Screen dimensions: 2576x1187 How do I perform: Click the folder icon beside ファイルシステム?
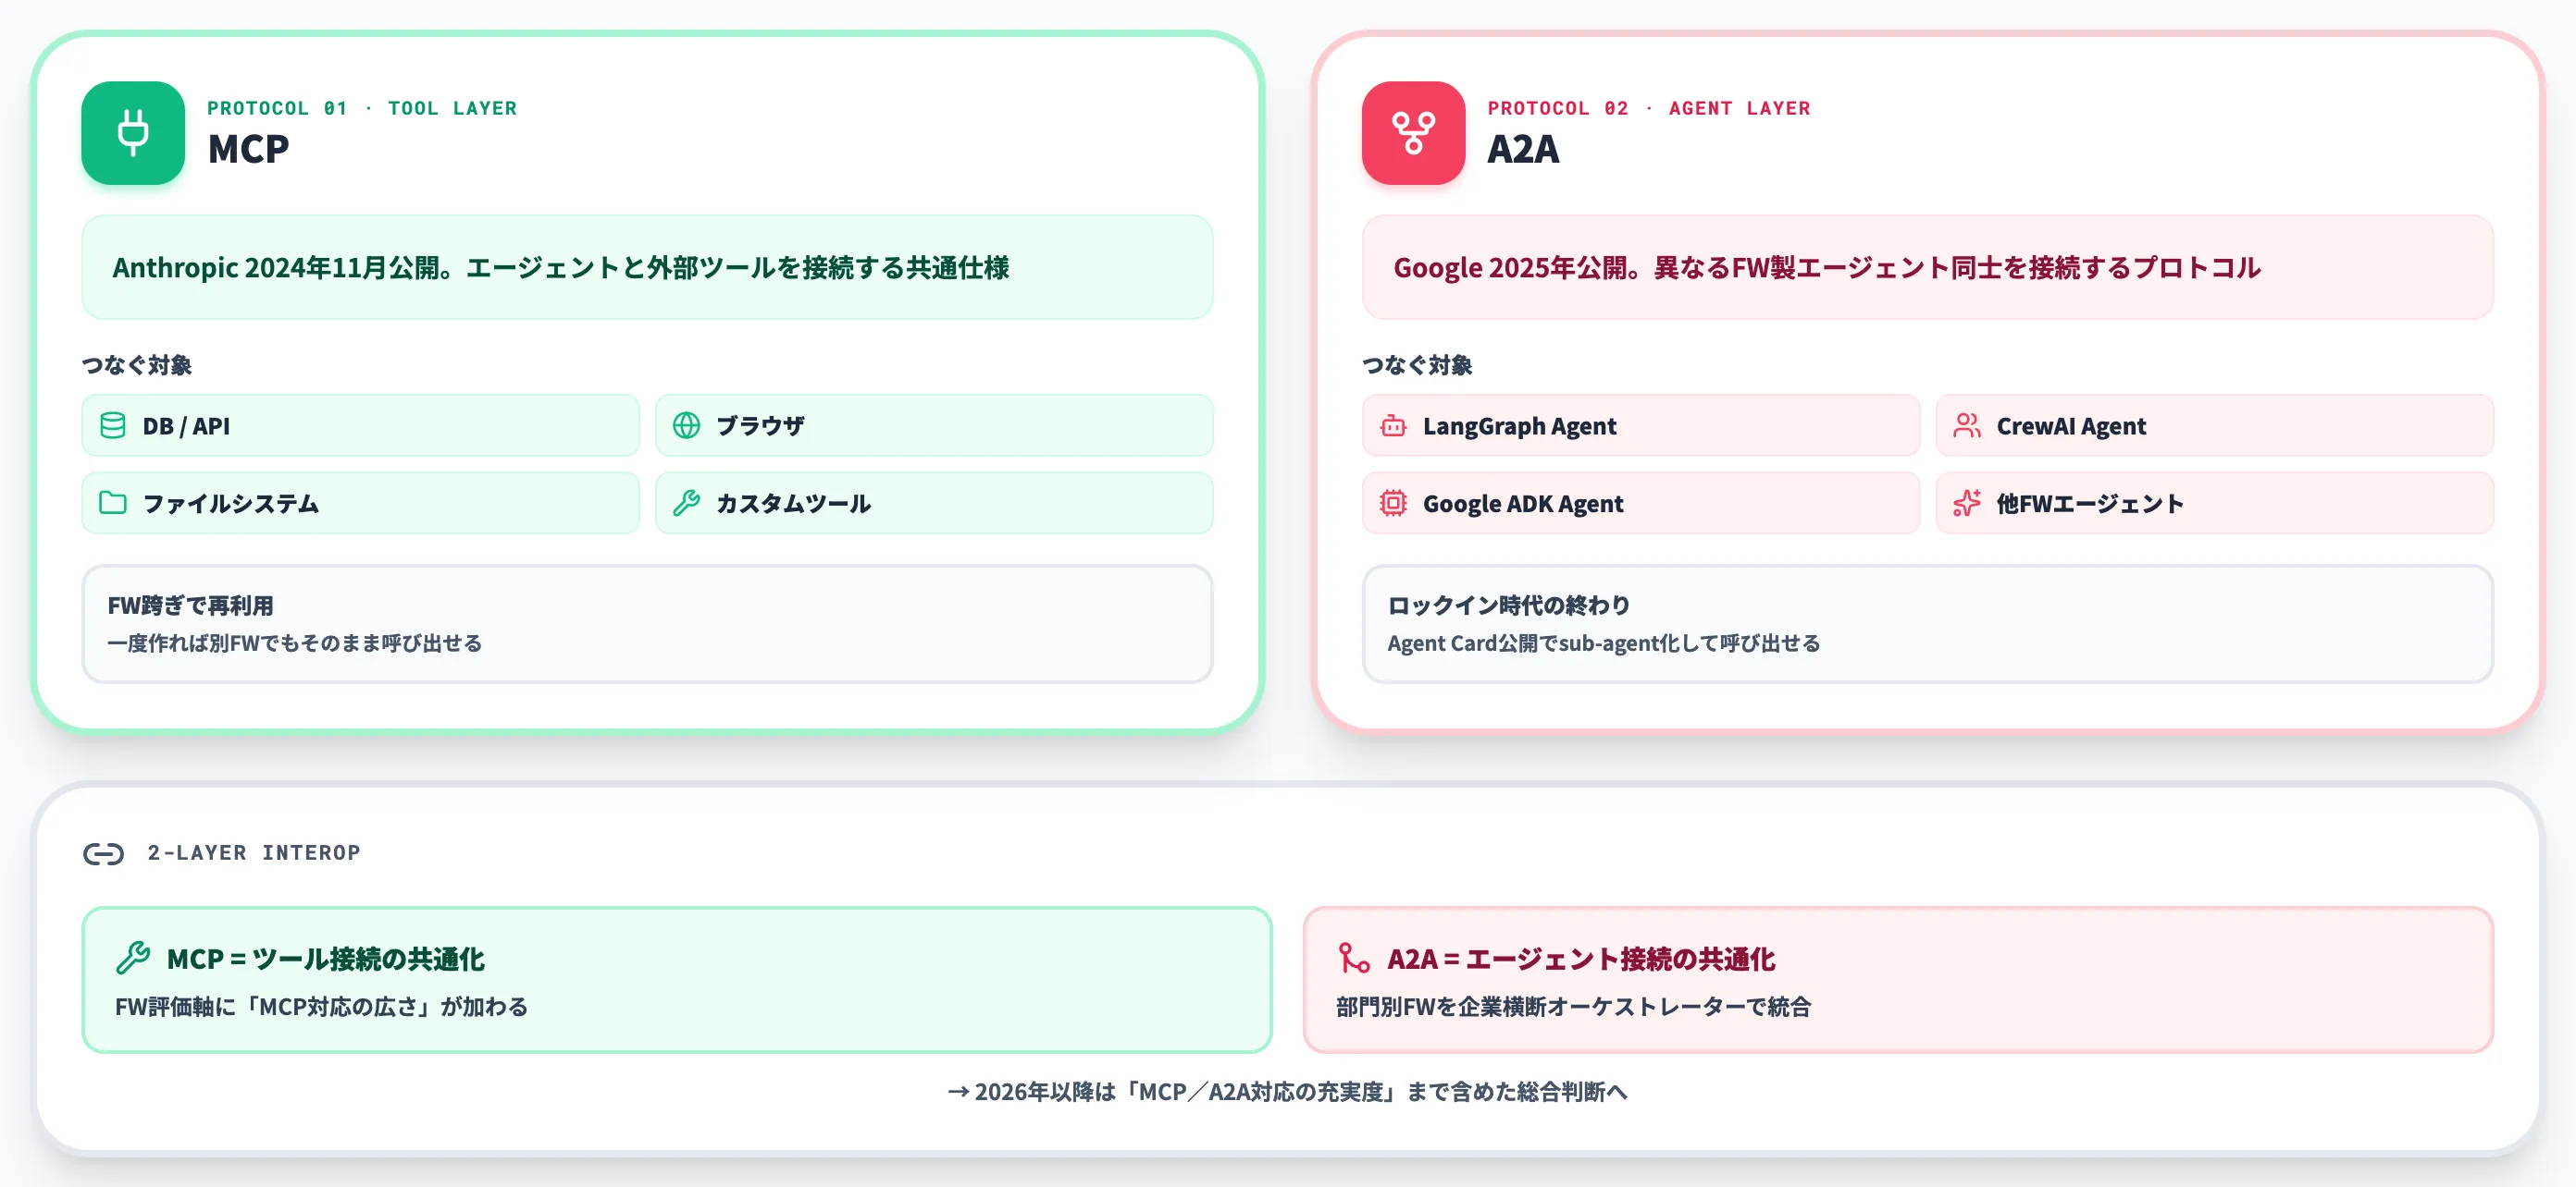click(113, 503)
